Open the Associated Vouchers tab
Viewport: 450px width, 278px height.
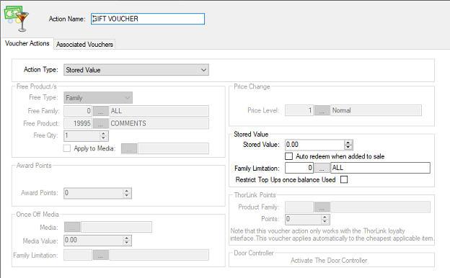(84, 45)
